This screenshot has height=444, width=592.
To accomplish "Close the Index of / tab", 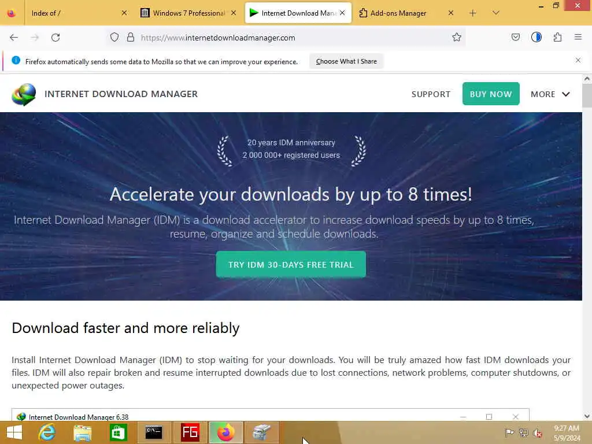I will pos(124,13).
